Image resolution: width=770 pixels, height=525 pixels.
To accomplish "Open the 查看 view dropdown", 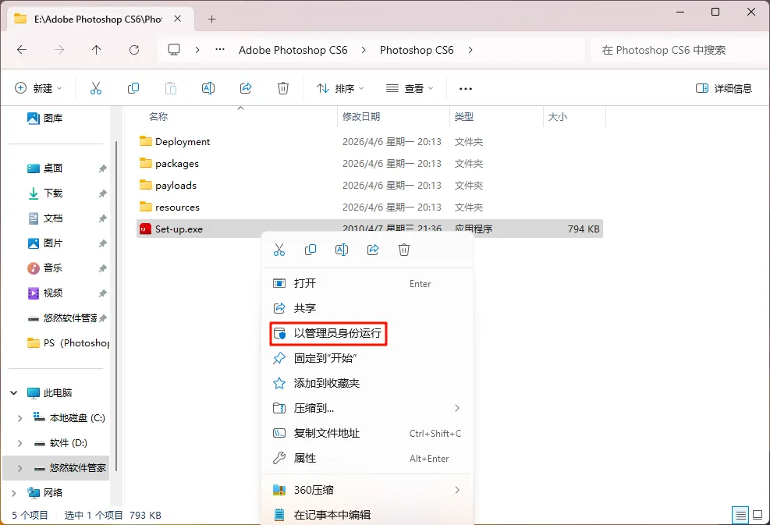I will click(x=410, y=88).
